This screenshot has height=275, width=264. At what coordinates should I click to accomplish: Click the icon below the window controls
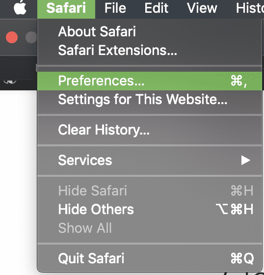point(10,82)
